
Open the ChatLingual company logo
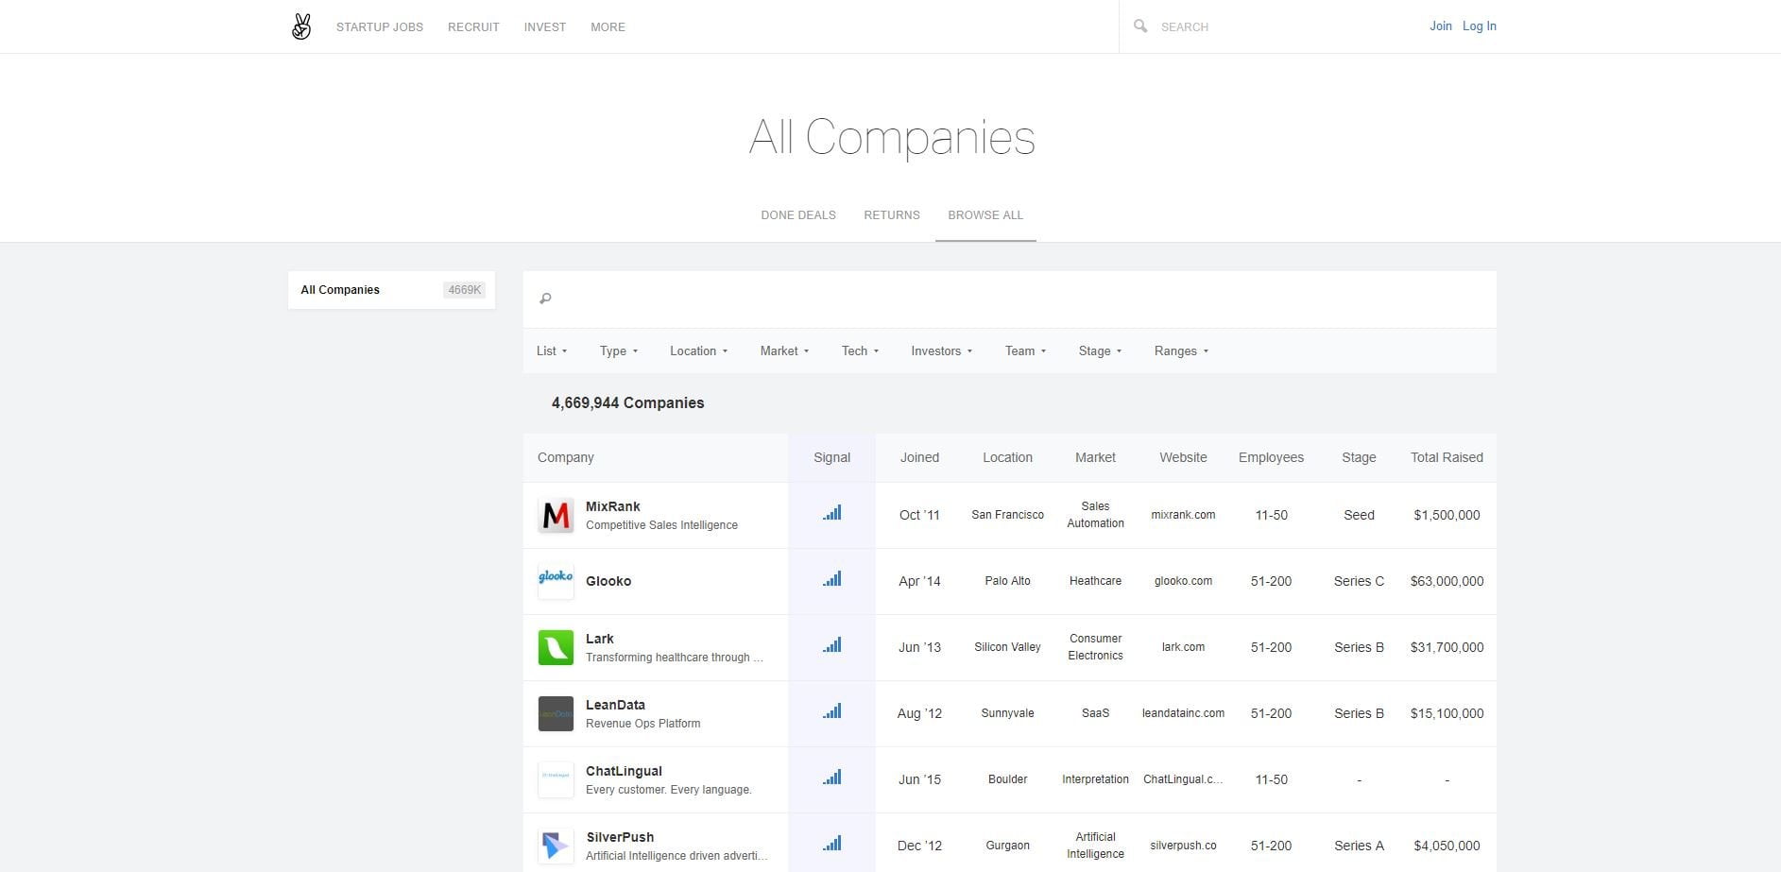coord(556,779)
